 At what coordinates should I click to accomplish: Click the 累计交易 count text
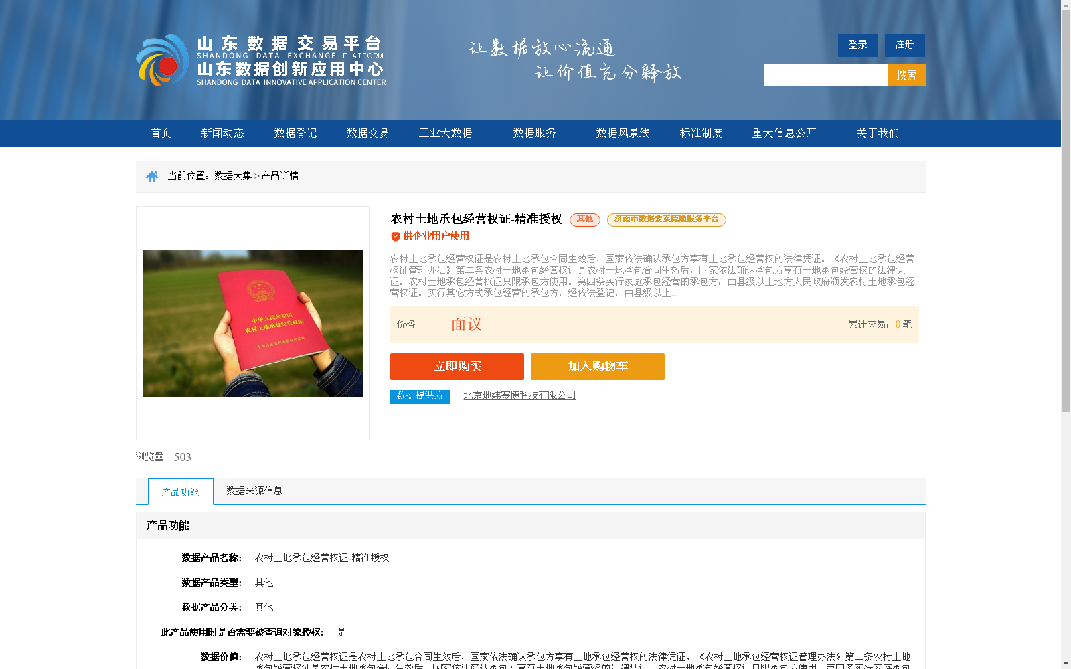(x=880, y=324)
